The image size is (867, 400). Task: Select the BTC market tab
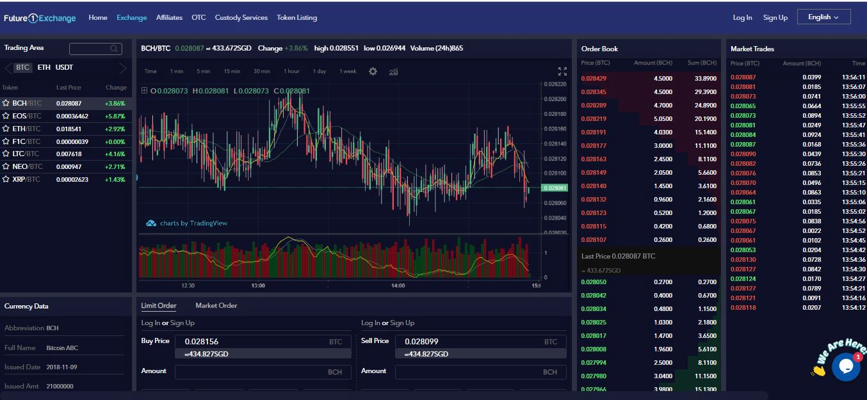coord(23,67)
